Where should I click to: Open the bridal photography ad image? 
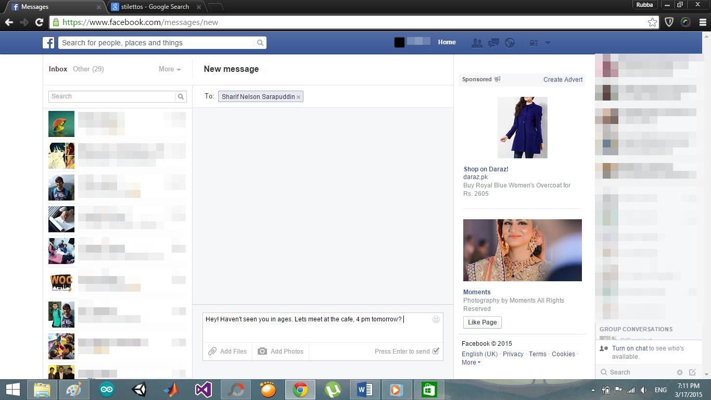(x=523, y=250)
